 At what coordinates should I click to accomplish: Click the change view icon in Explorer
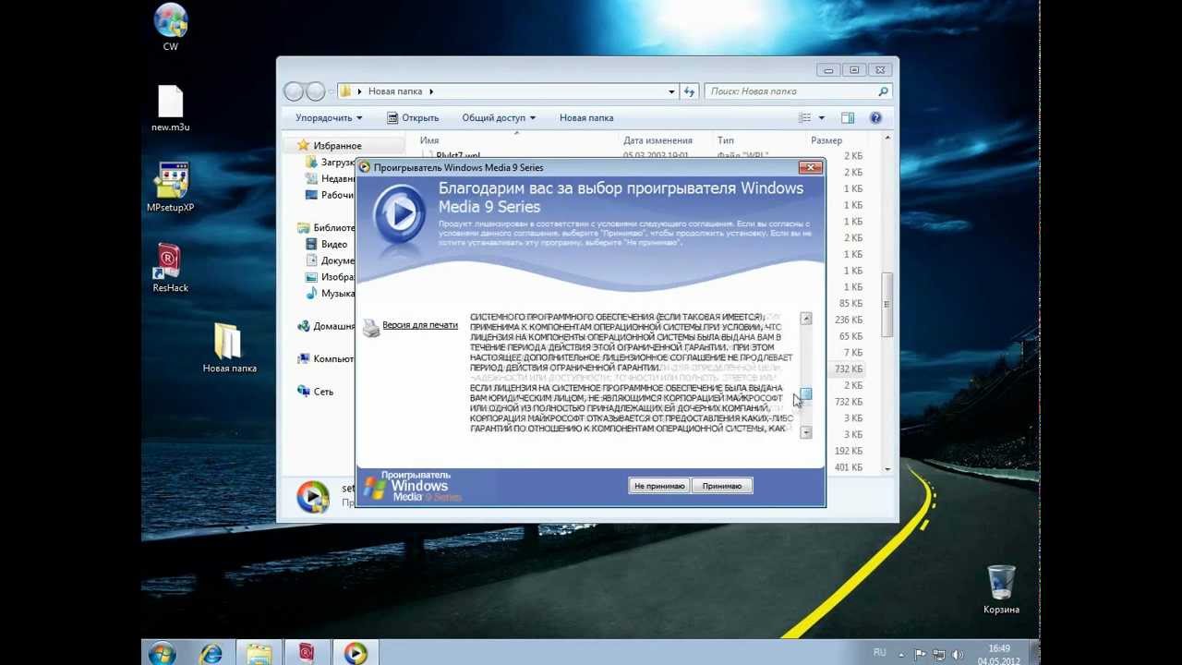(x=804, y=118)
